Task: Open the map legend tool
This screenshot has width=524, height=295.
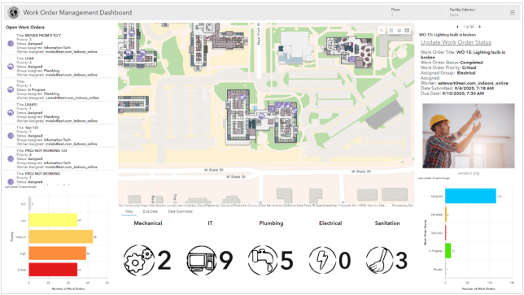Action: coord(391,30)
